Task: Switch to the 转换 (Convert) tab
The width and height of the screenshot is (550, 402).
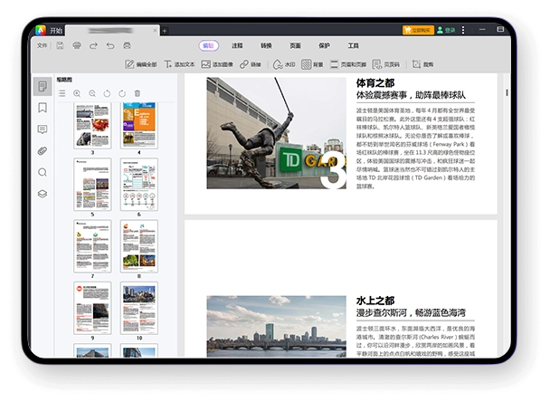Action: (x=266, y=45)
